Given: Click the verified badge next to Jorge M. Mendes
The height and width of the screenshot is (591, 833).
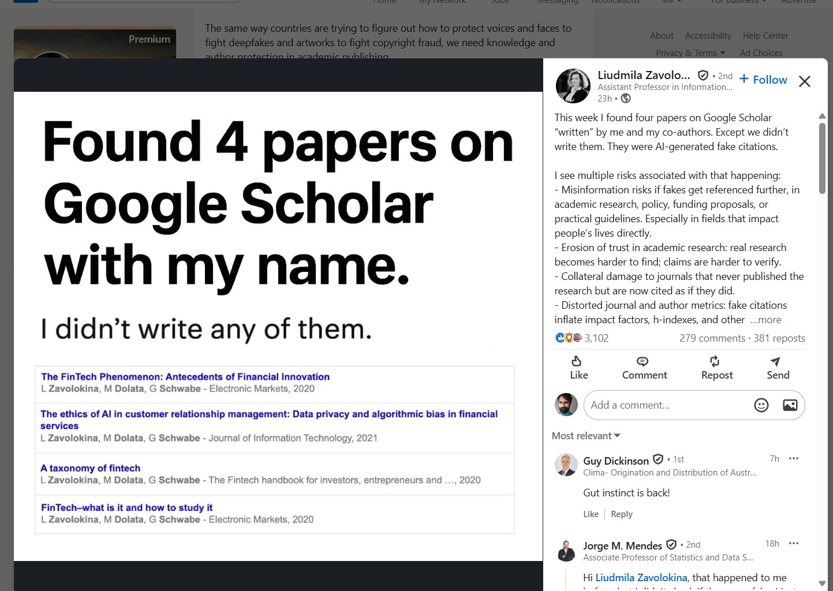Looking at the screenshot, I should [671, 544].
